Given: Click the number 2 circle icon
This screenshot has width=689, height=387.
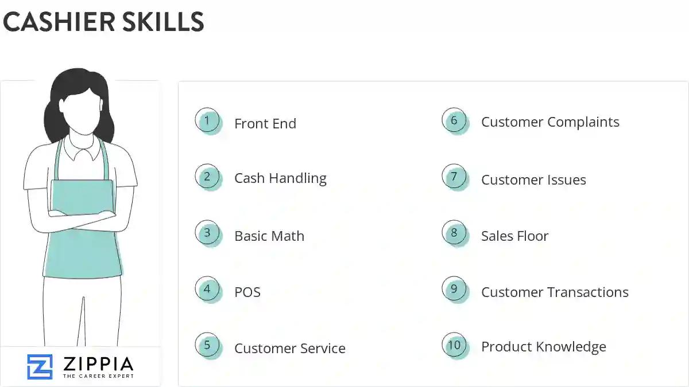Looking at the screenshot, I should (x=208, y=177).
